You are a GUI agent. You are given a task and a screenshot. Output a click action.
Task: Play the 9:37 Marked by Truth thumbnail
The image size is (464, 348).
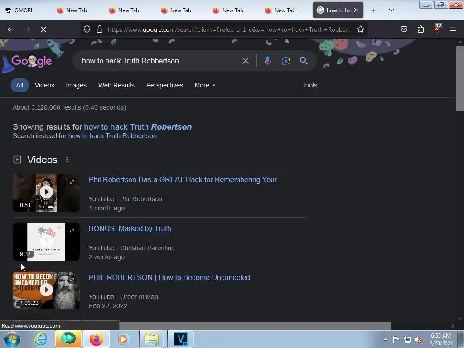point(46,242)
